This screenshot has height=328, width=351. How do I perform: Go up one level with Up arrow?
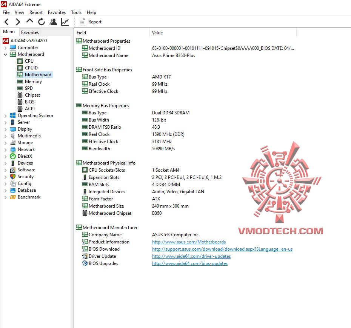click(x=30, y=21)
